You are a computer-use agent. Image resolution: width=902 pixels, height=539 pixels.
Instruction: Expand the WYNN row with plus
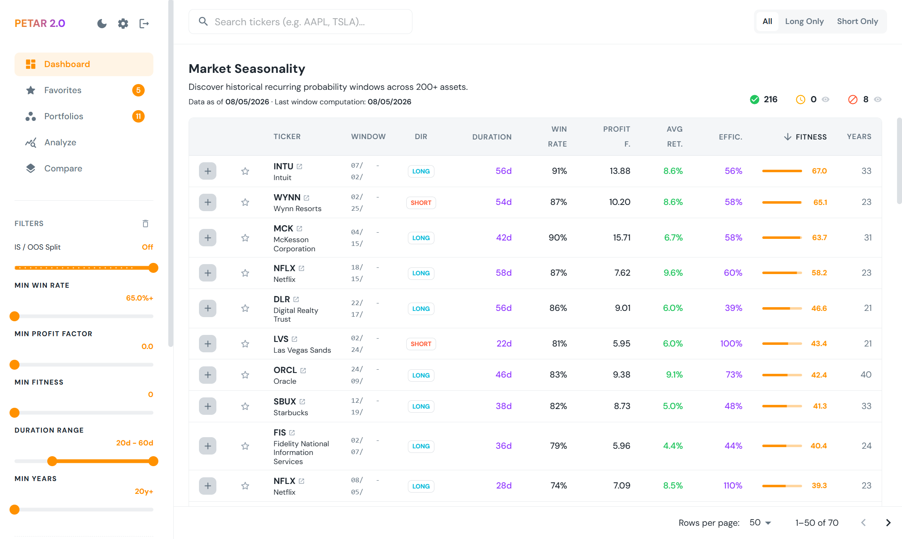pos(208,202)
